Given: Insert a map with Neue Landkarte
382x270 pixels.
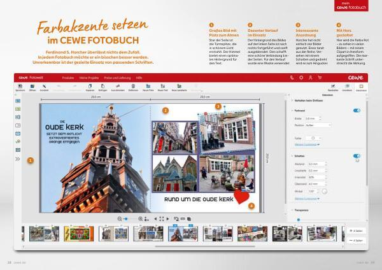Looking at the screenshot, I should click(x=180, y=86).
